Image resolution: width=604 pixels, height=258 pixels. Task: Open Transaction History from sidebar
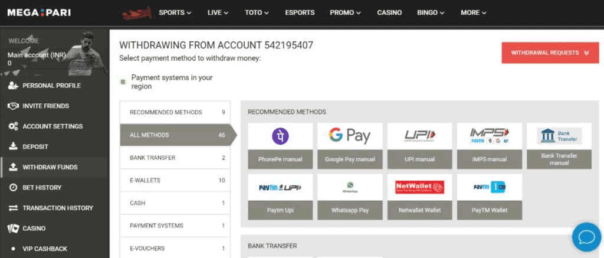57,208
